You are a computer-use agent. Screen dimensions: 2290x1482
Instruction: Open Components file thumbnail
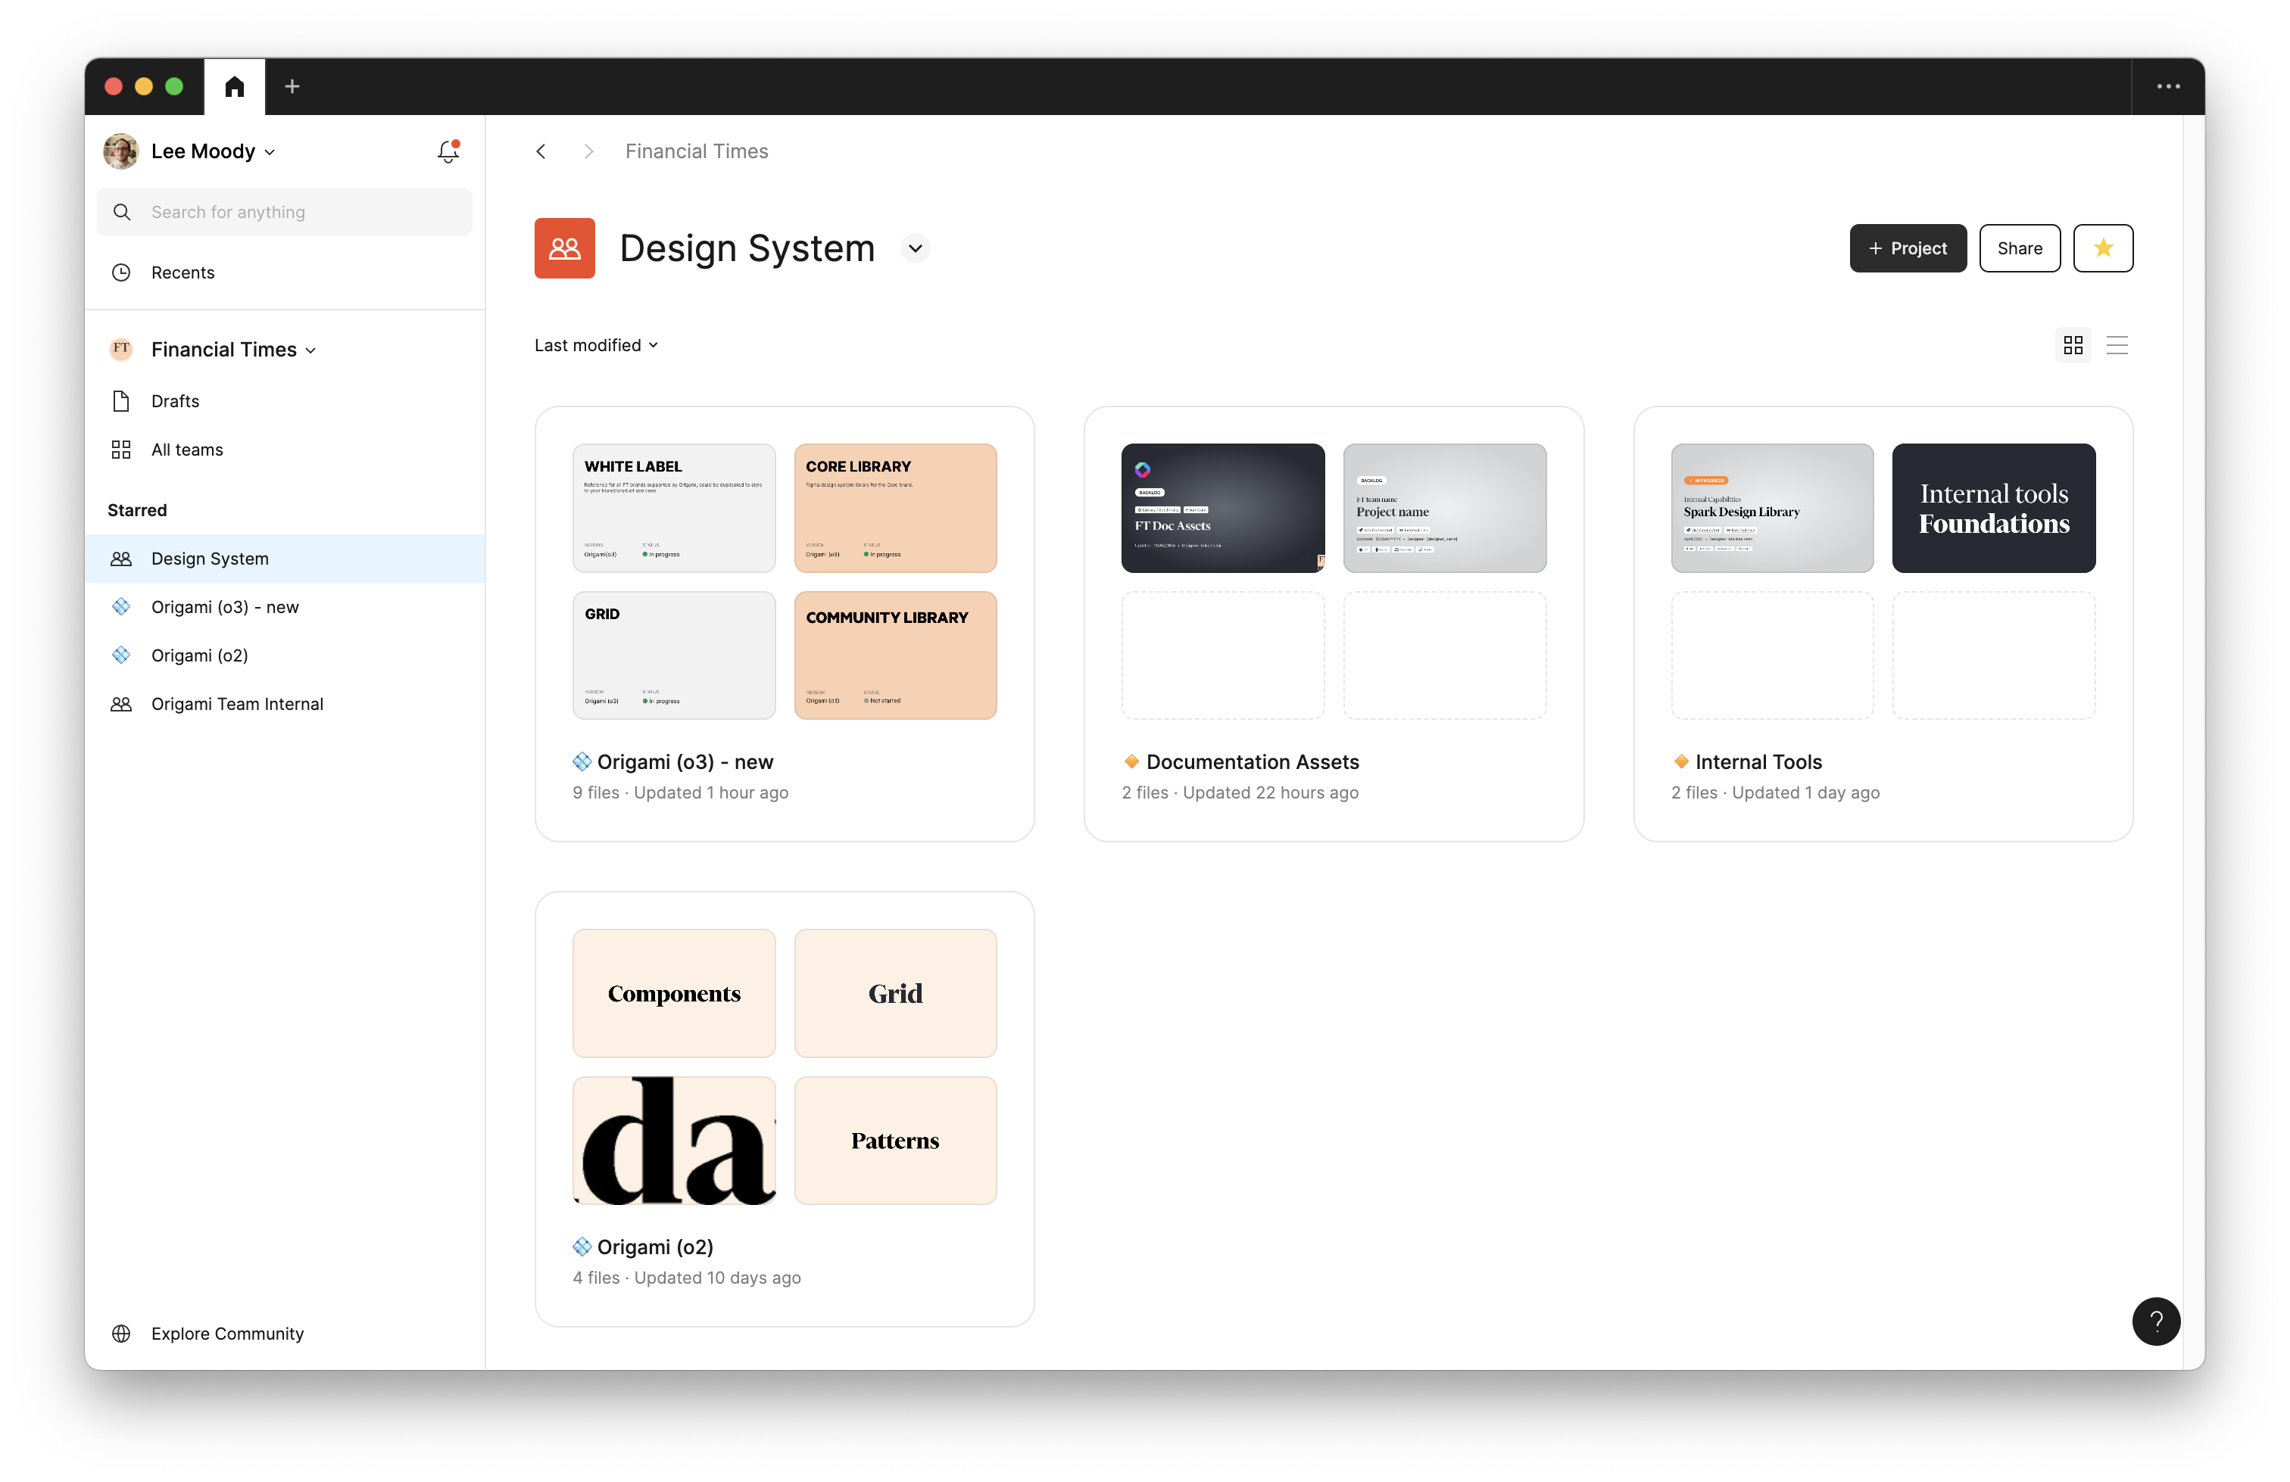point(673,992)
